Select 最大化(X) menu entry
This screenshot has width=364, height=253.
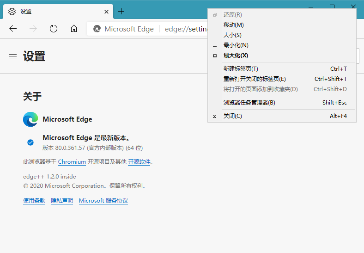(282, 56)
